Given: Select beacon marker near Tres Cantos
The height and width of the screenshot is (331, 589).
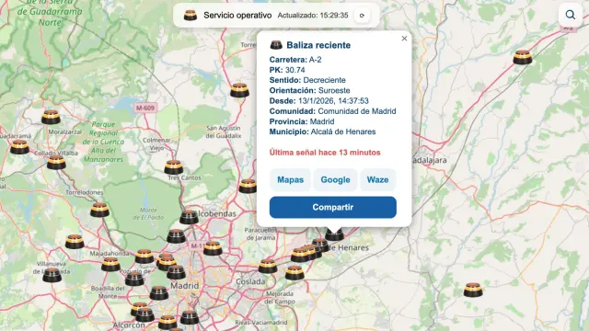Looking at the screenshot, I should click(x=174, y=167).
